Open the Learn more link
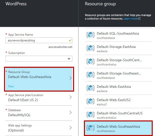This screenshot has height=136, width=155. pos(131,19)
